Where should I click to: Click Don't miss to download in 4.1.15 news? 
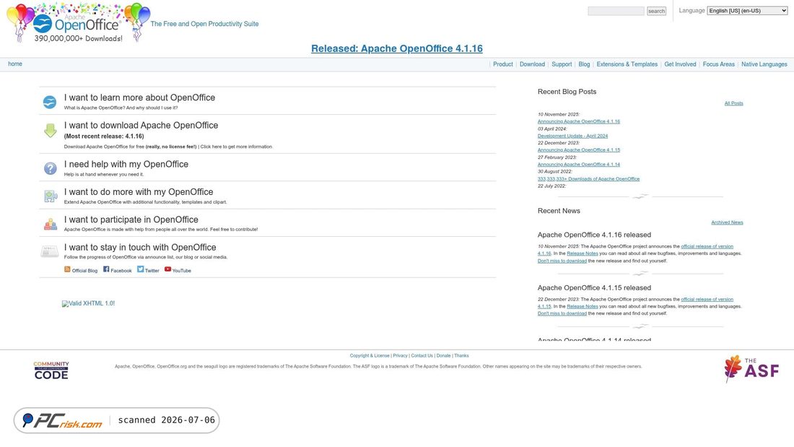click(x=562, y=313)
